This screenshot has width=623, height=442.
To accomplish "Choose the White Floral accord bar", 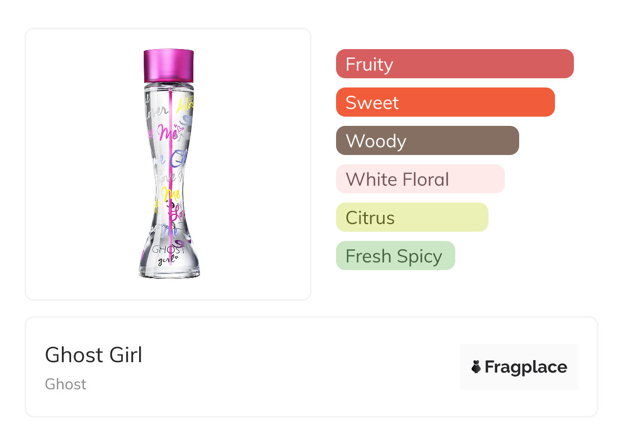I will point(420,179).
